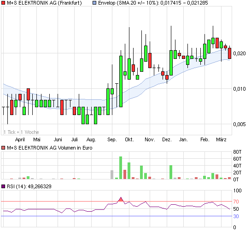Click the grey volume bar at start of September
The height and width of the screenshot is (231, 251).
[x=112, y=175]
